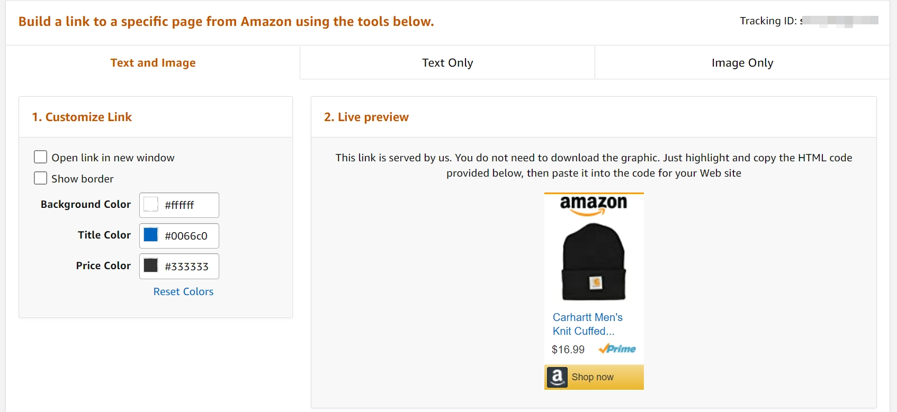
Task: Click the Tracking ID value
Action: (x=839, y=21)
